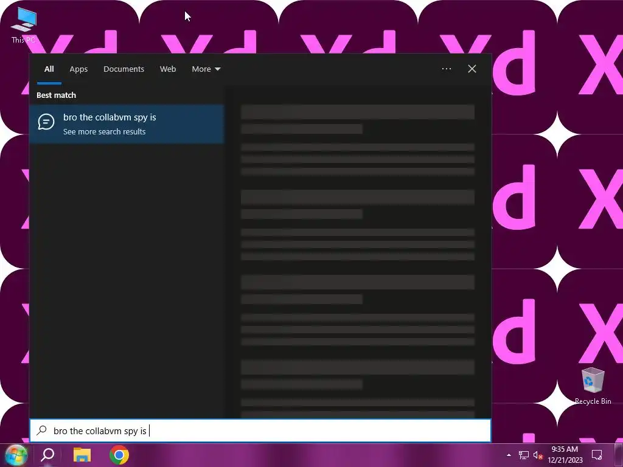Click the 'Best match' heading
This screenshot has height=467, width=623.
(x=56, y=95)
